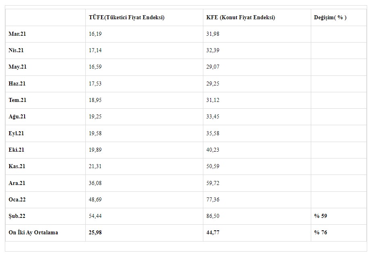Image resolution: width=370 pixels, height=256 pixels.
Task: Select the Değişim (%) column header
Action: pos(330,17)
